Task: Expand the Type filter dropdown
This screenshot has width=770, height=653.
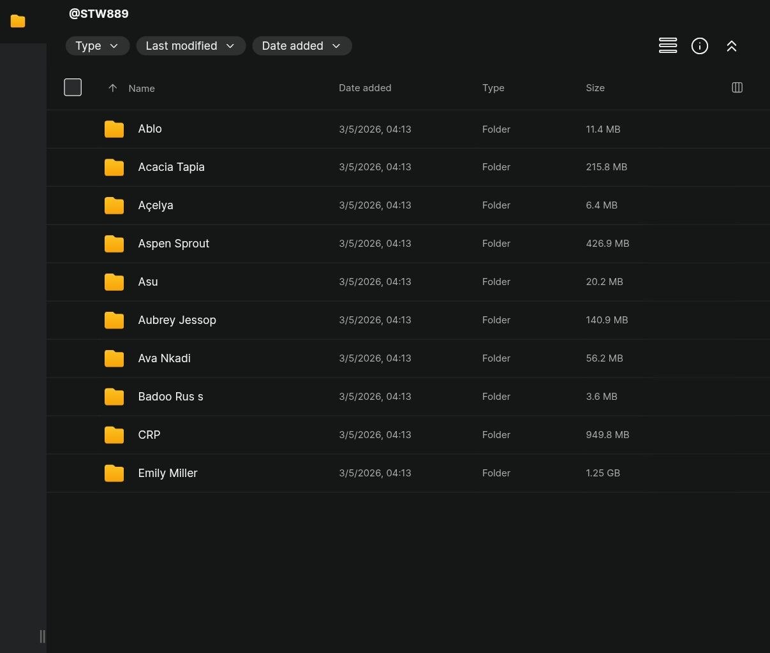Action: coord(97,46)
